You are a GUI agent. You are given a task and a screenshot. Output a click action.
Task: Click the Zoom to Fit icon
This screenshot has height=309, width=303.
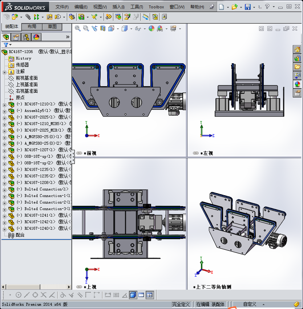77,29
